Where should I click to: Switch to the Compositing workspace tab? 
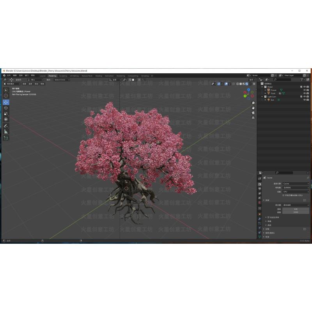(133, 76)
